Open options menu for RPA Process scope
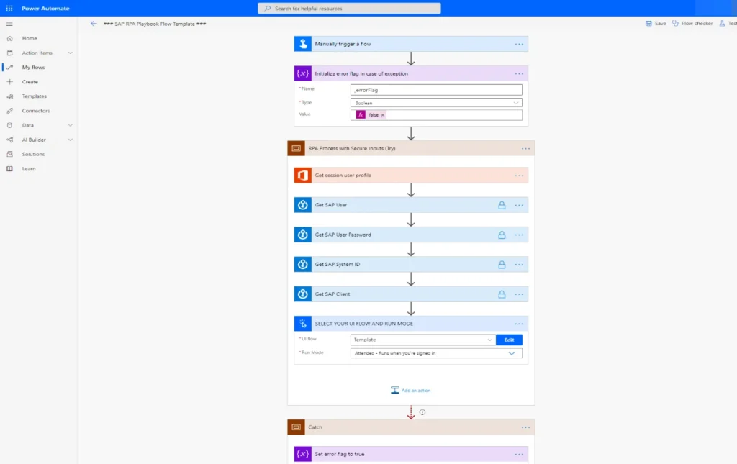The width and height of the screenshot is (737, 464). click(525, 149)
